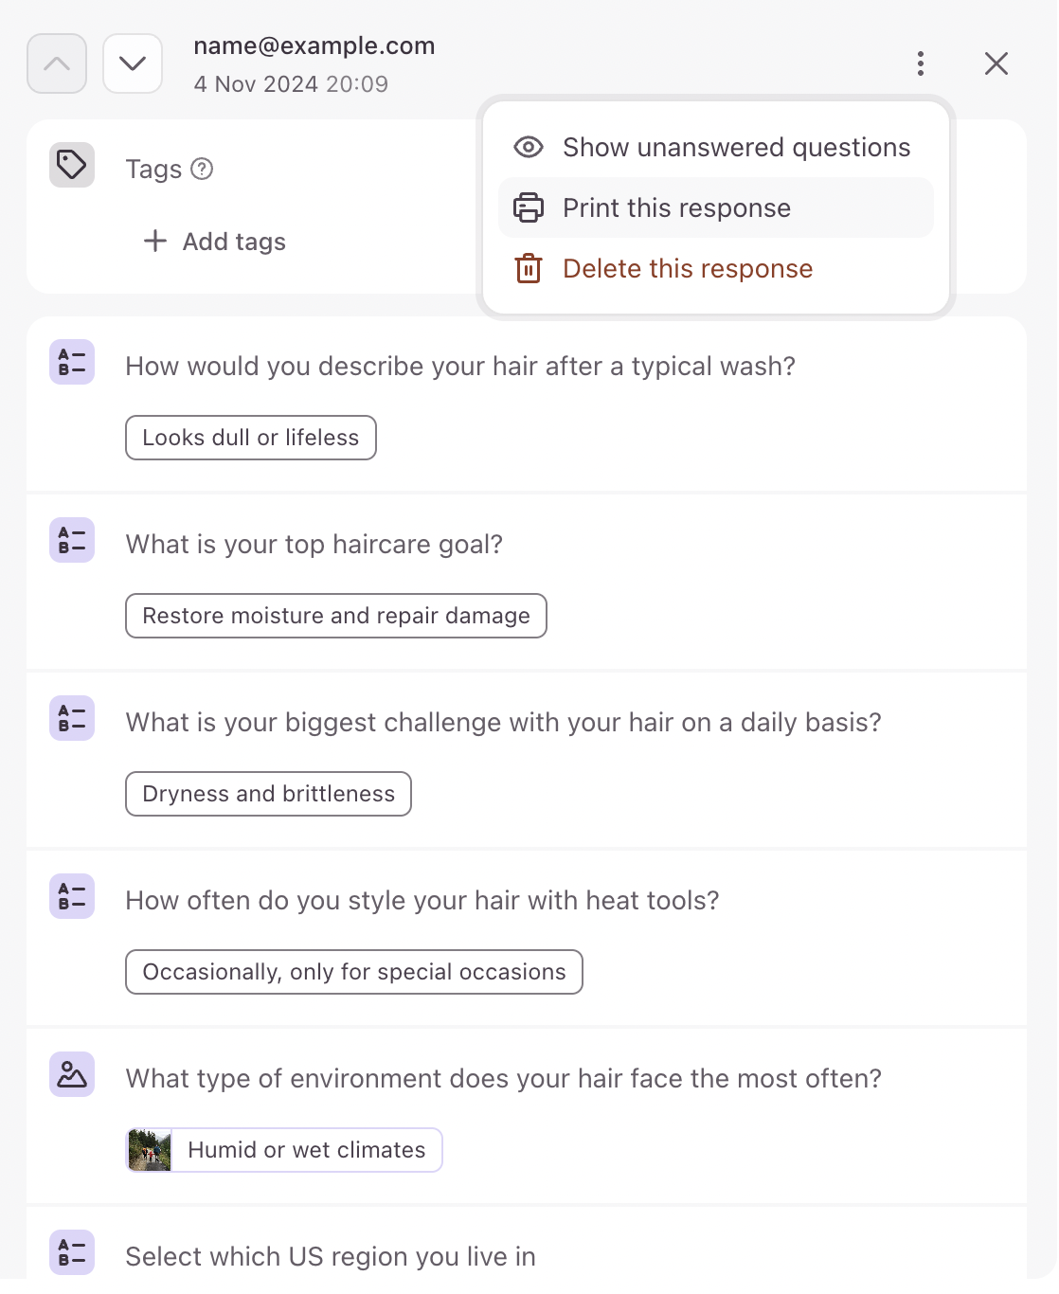Open the three-dot more options menu
1059x1294 pixels.
(x=920, y=63)
